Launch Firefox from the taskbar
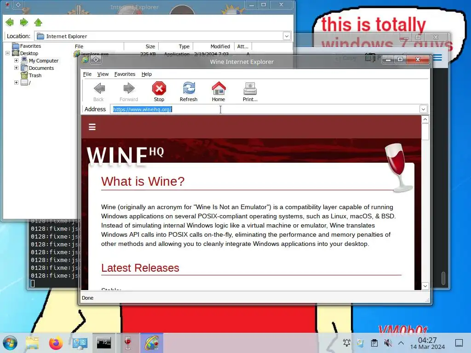The width and height of the screenshot is (471, 353). (x=56, y=343)
